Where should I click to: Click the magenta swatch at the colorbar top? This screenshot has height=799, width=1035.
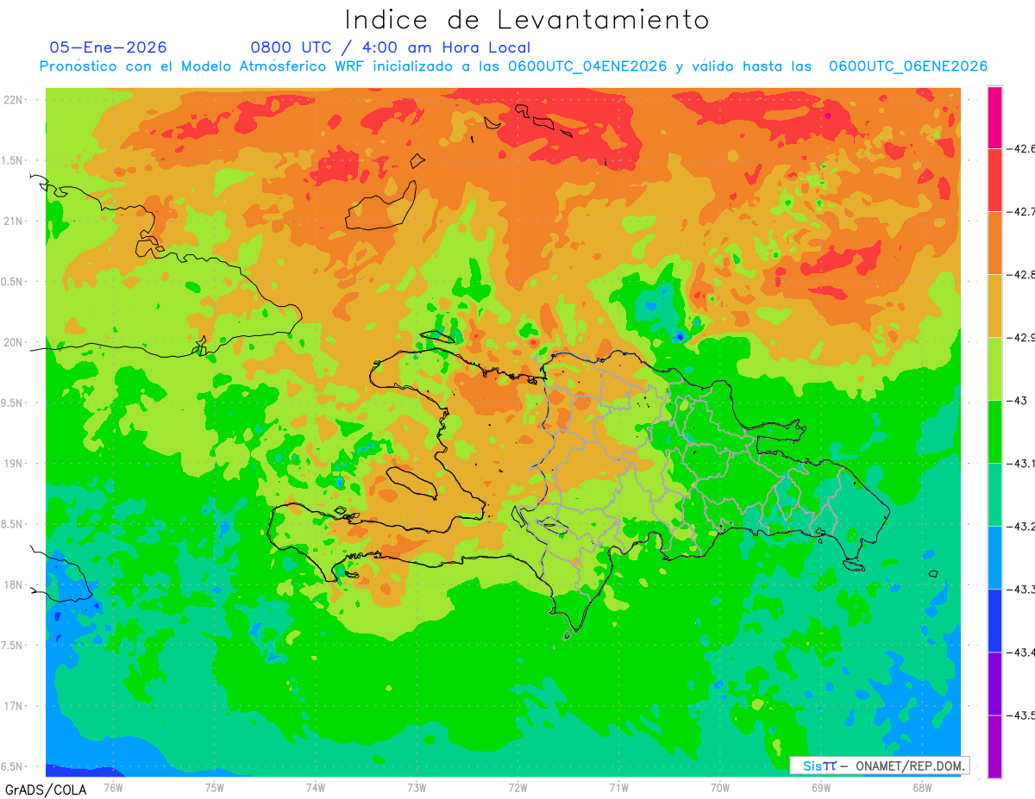click(x=994, y=117)
